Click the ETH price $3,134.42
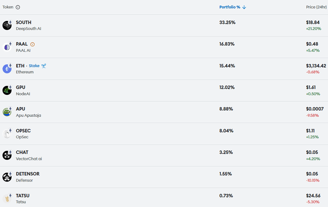 coord(316,66)
